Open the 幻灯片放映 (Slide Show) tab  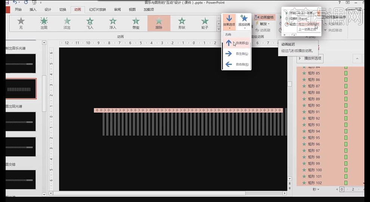pos(97,9)
